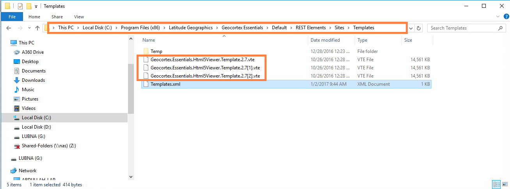Click the Back navigation arrow
This screenshot has height=189, width=510.
[9, 28]
